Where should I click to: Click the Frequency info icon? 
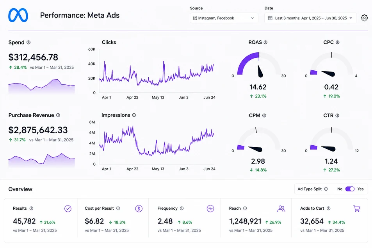[x=182, y=209]
